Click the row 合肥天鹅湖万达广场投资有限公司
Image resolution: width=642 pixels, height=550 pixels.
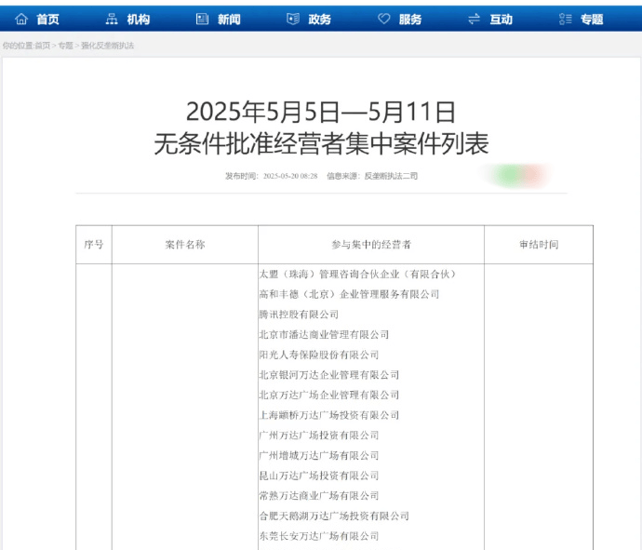coord(334,516)
